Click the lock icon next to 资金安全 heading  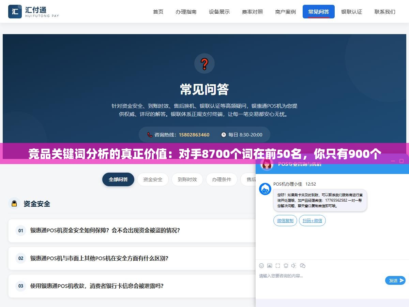coord(14,204)
